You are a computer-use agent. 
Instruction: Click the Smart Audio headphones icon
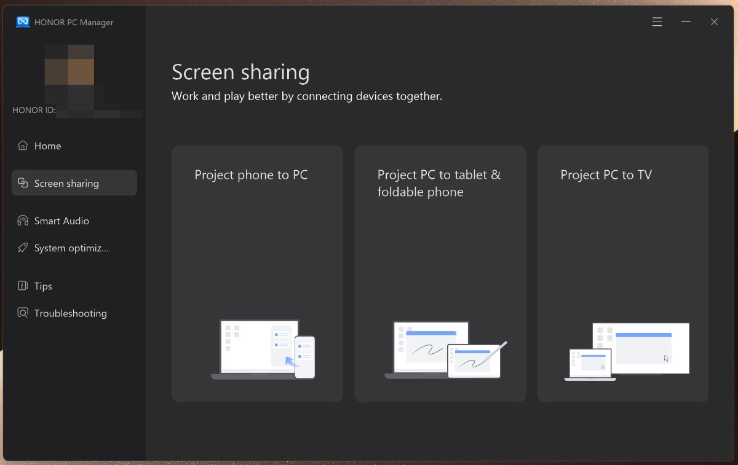coord(23,221)
